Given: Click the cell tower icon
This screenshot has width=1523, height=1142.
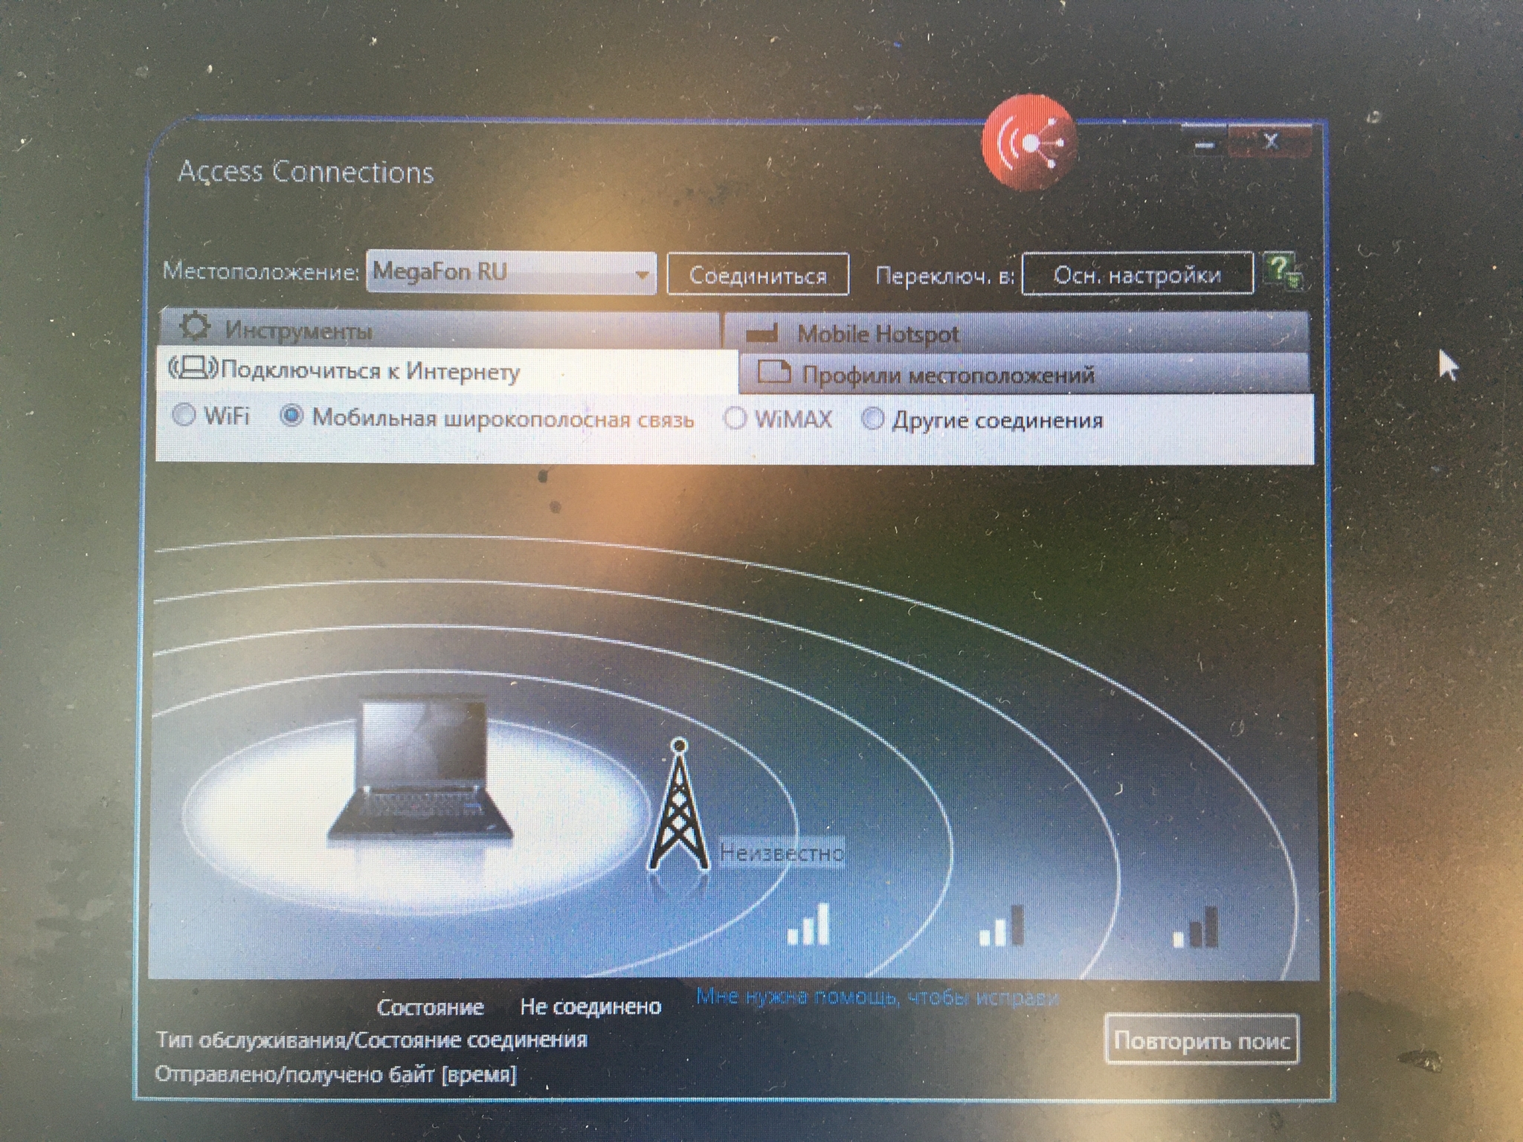Looking at the screenshot, I should [678, 807].
